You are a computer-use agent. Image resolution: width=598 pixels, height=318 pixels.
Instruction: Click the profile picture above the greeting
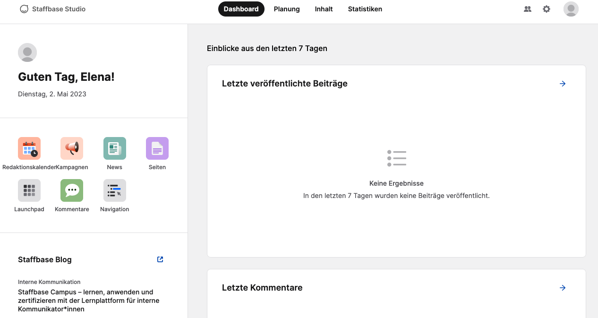27,52
